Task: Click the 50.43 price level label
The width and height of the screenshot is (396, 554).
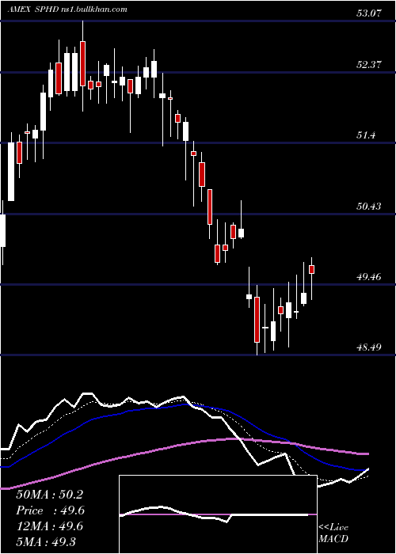Action: click(x=370, y=206)
